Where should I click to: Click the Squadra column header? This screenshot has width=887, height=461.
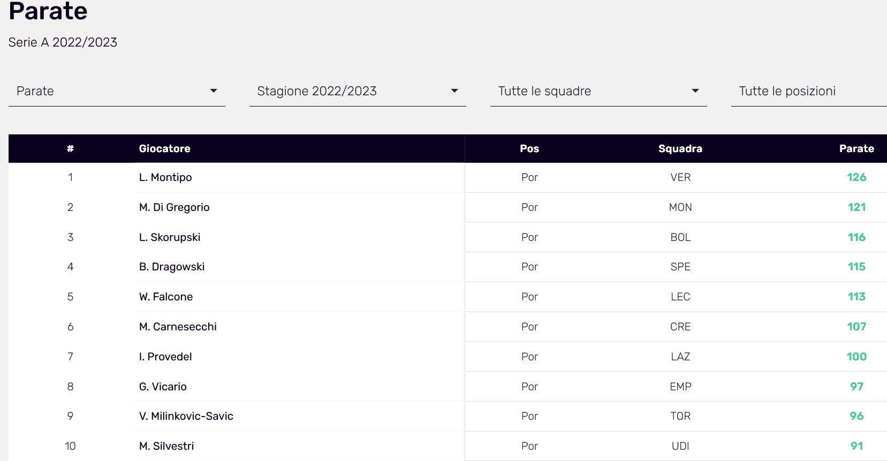click(680, 149)
